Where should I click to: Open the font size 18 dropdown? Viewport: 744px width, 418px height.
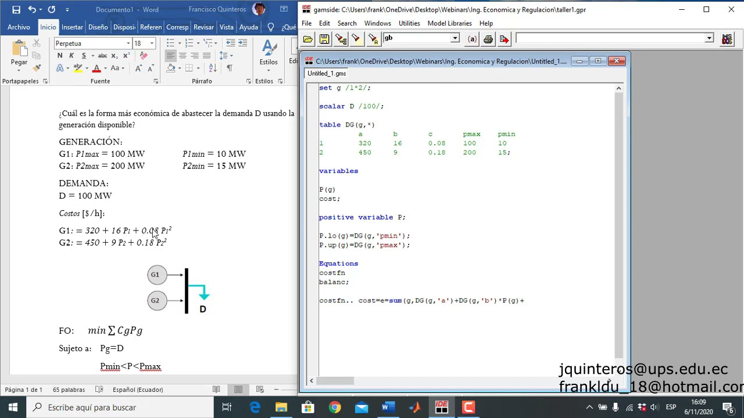[x=152, y=44]
